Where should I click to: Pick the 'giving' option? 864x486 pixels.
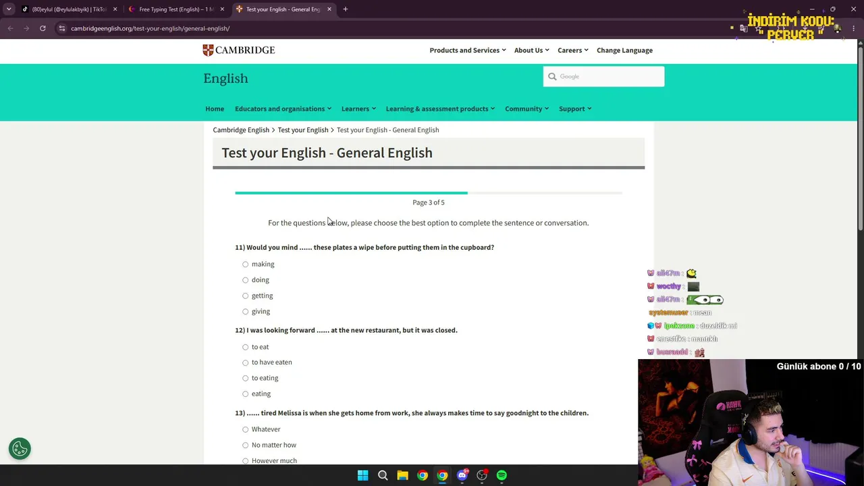(x=245, y=312)
